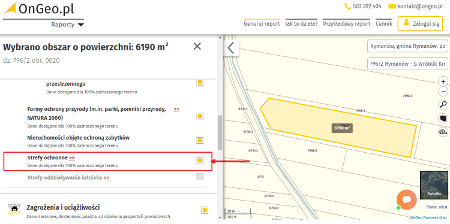The image size is (450, 224).
Task: Click the user icon in Zaloguj się button
Action: tap(406, 22)
